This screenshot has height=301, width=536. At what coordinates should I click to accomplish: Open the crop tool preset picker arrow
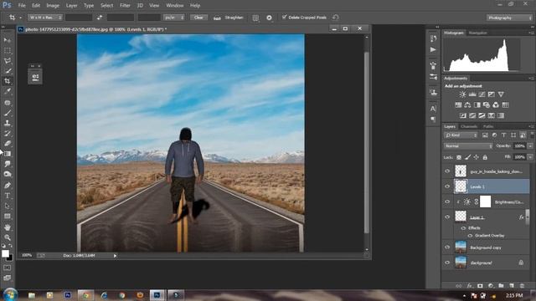(x=20, y=18)
